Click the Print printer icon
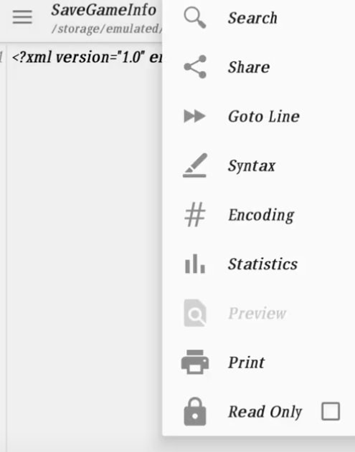Screen dimensions: 355x452 (195, 362)
